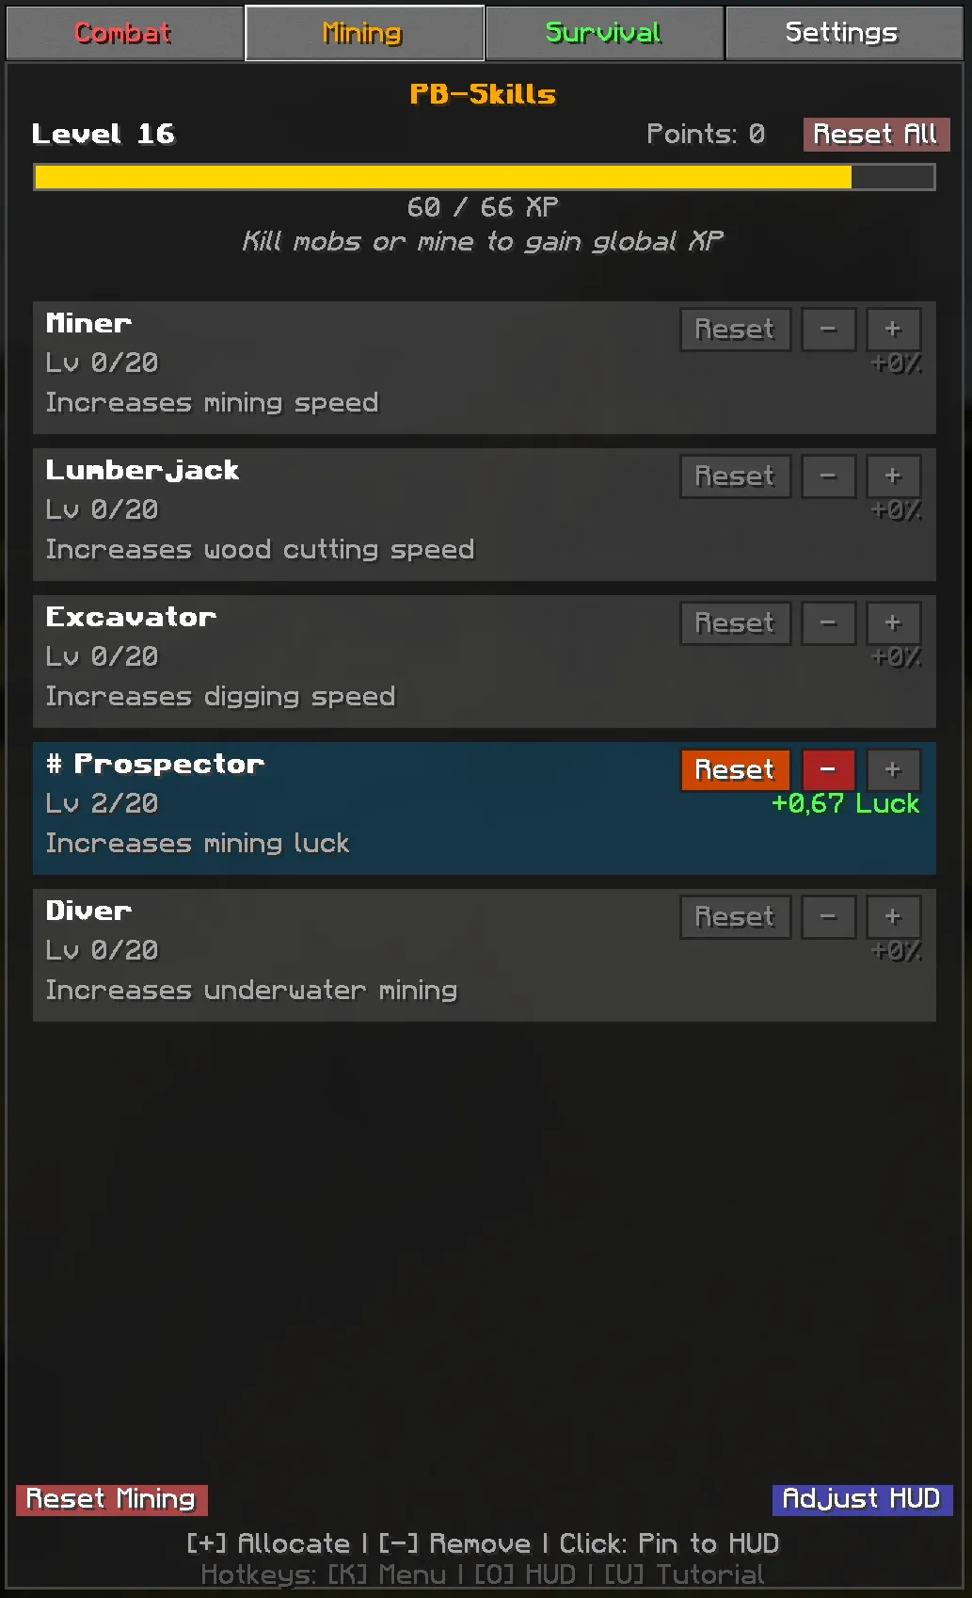The height and width of the screenshot is (1598, 972).
Task: Add a point to Diver skill
Action: [x=893, y=917]
